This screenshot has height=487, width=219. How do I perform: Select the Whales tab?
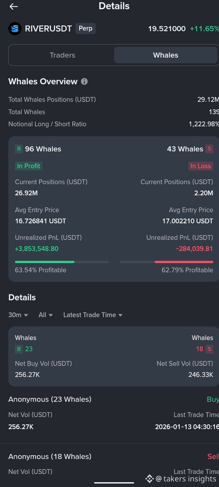point(165,55)
